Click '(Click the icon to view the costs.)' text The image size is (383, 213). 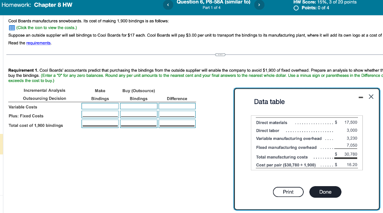[x=47, y=28]
